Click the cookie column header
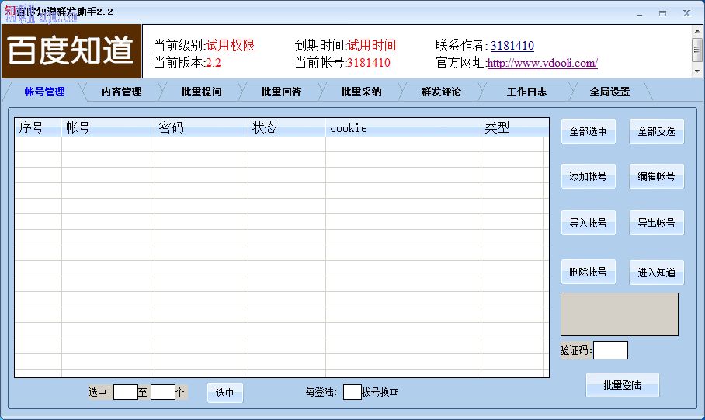705x420 pixels. click(403, 128)
